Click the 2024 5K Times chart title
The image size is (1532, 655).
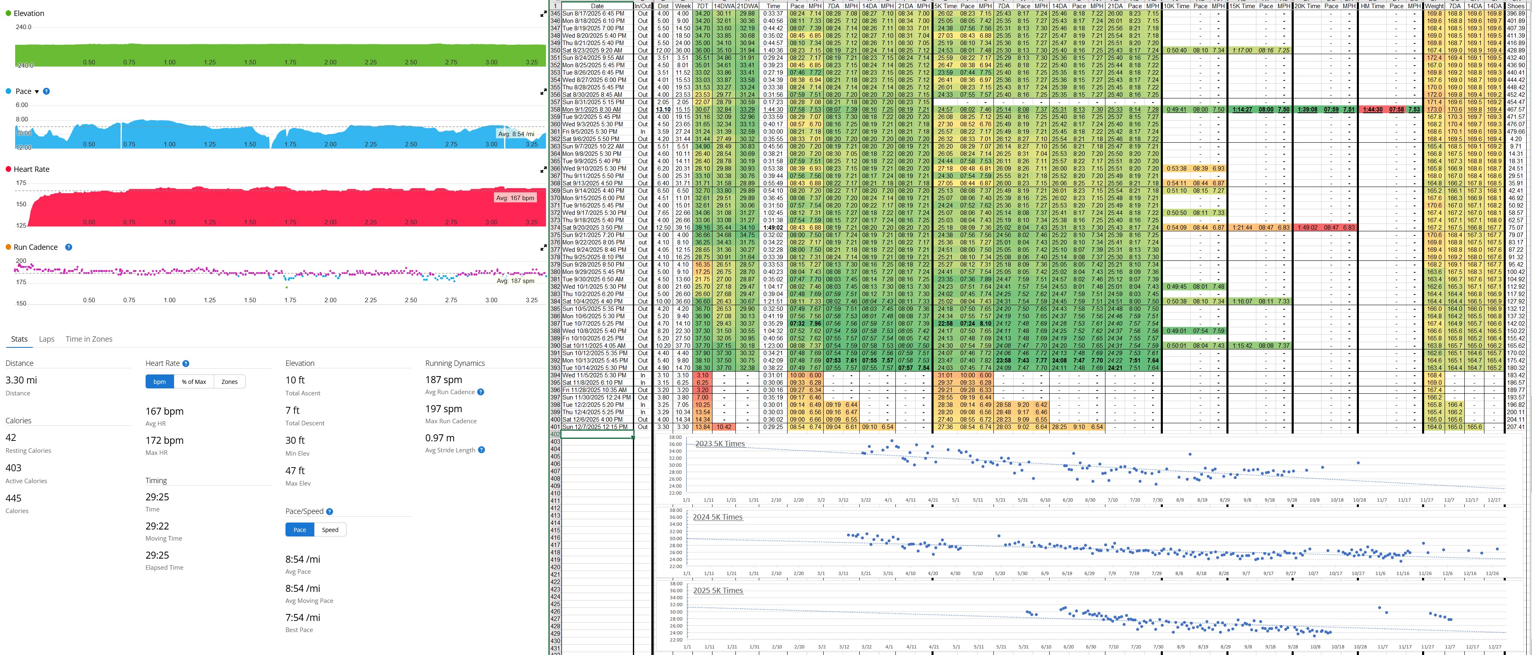point(717,517)
